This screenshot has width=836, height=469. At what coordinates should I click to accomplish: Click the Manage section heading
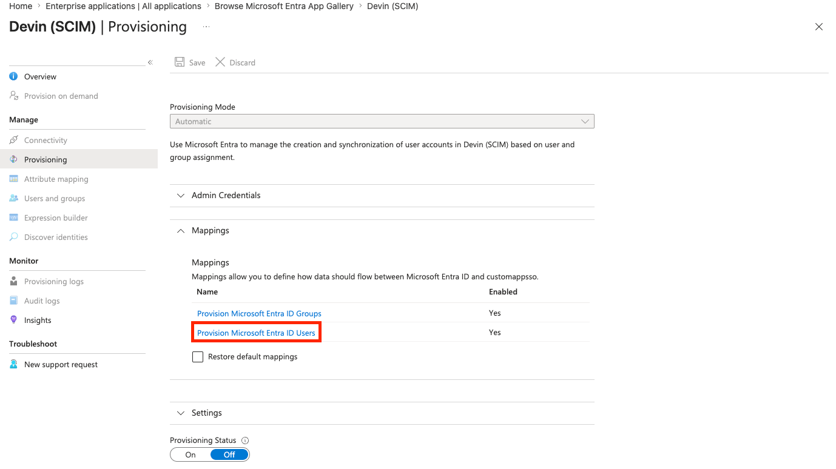click(24, 119)
